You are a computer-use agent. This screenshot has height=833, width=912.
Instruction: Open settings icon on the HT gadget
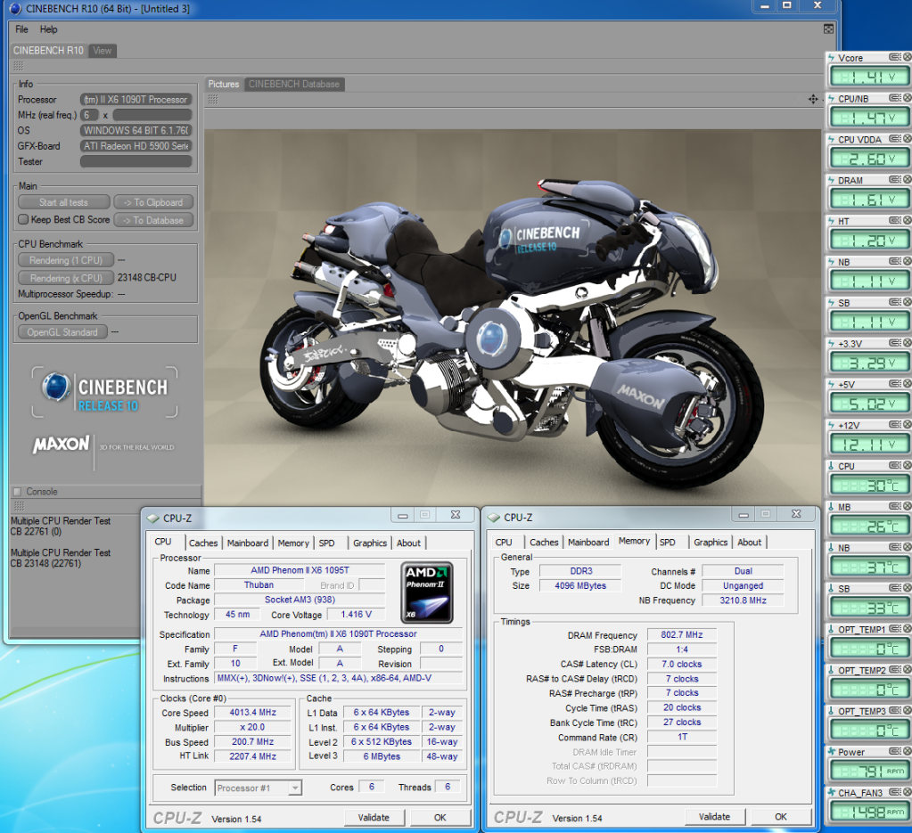pos(894,220)
